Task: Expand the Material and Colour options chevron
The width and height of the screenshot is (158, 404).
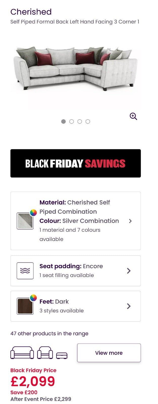Action: tap(130, 221)
